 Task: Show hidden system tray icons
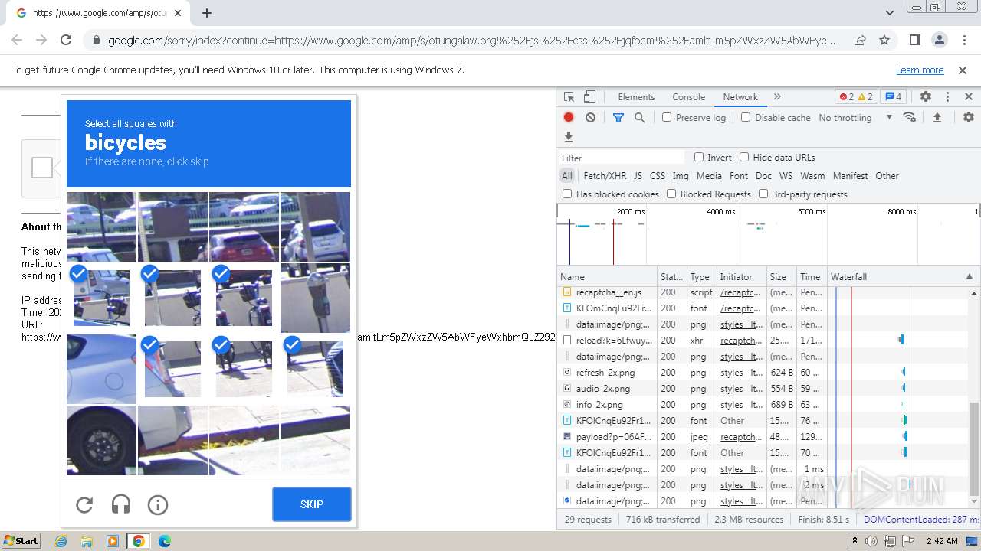(855, 540)
